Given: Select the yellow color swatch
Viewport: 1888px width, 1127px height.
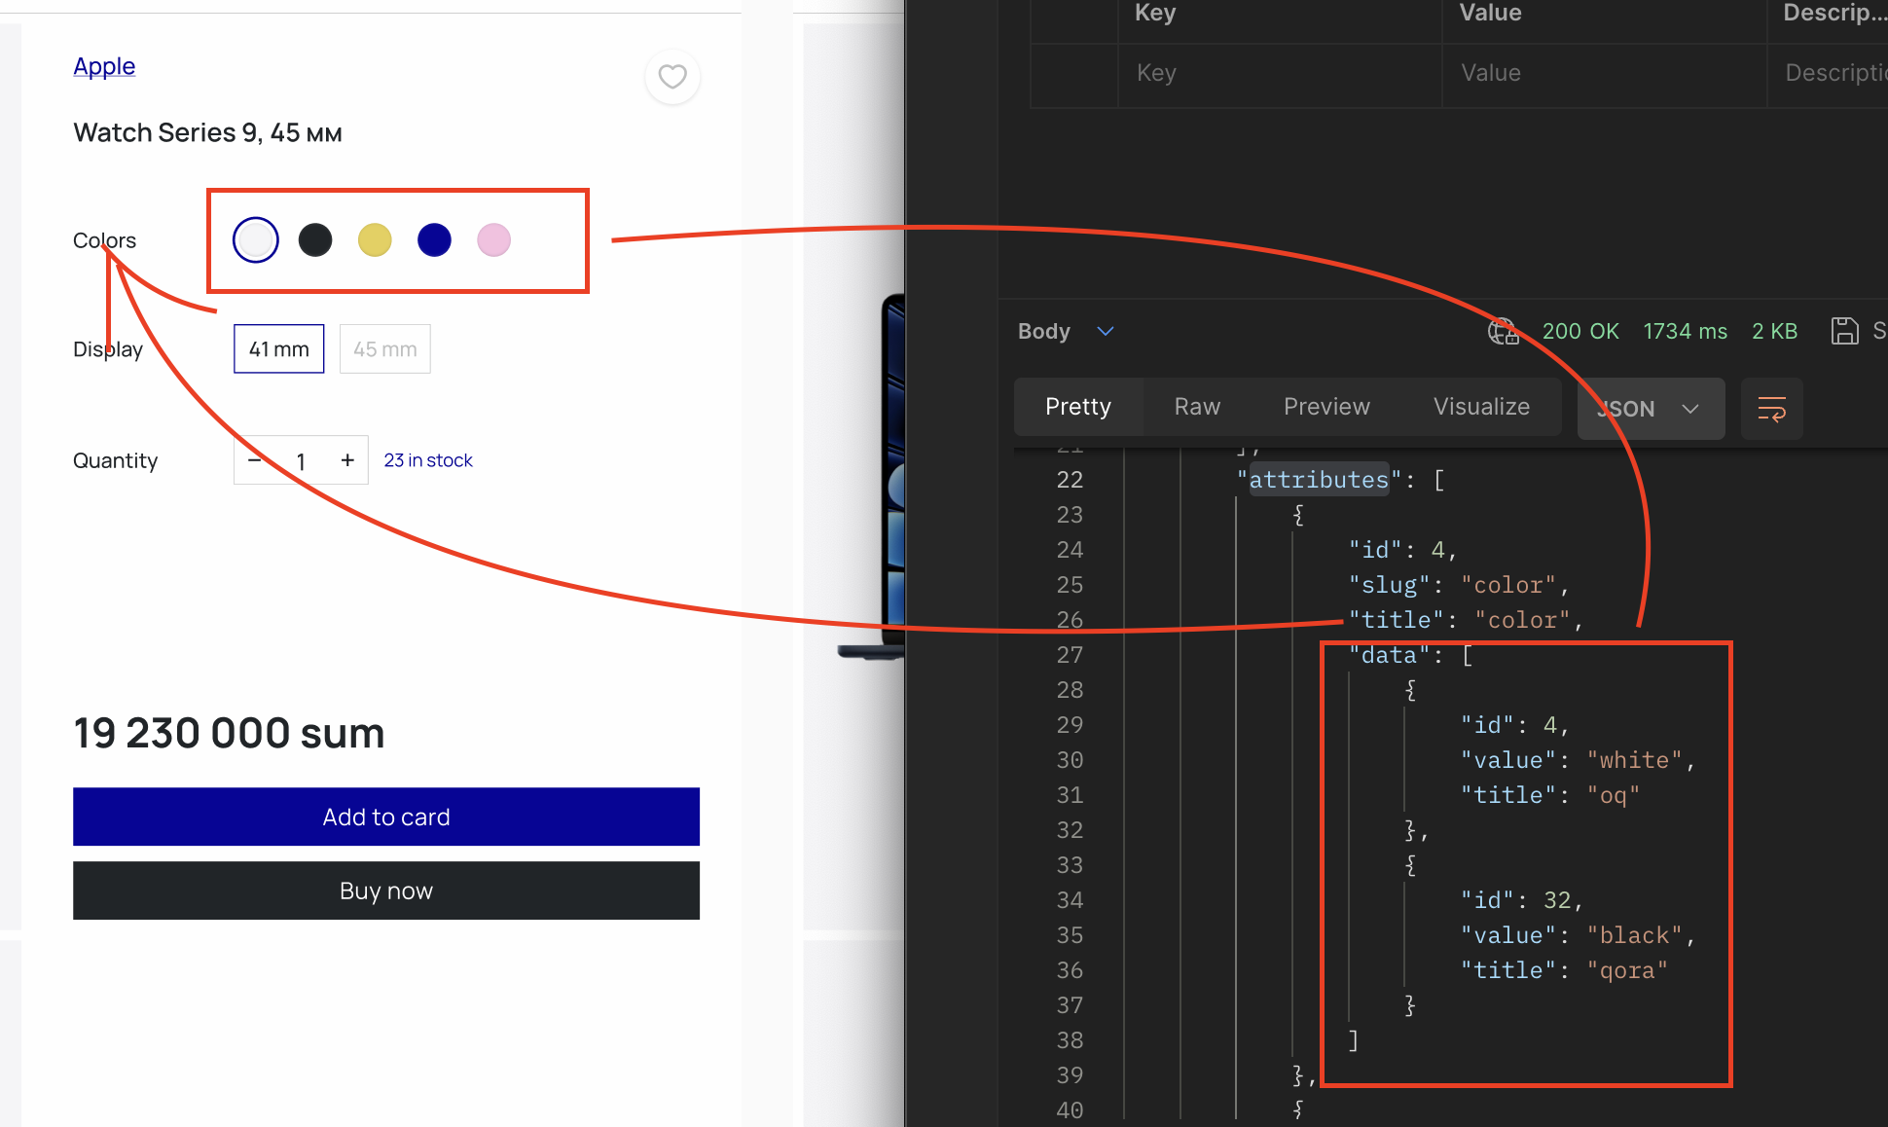Looking at the screenshot, I should pos(375,239).
